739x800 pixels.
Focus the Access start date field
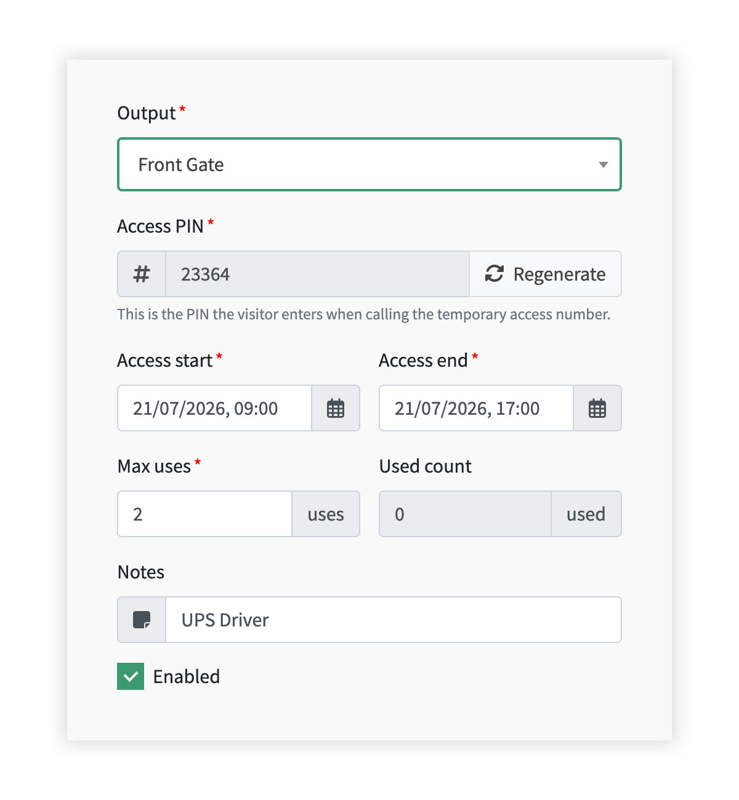click(214, 408)
